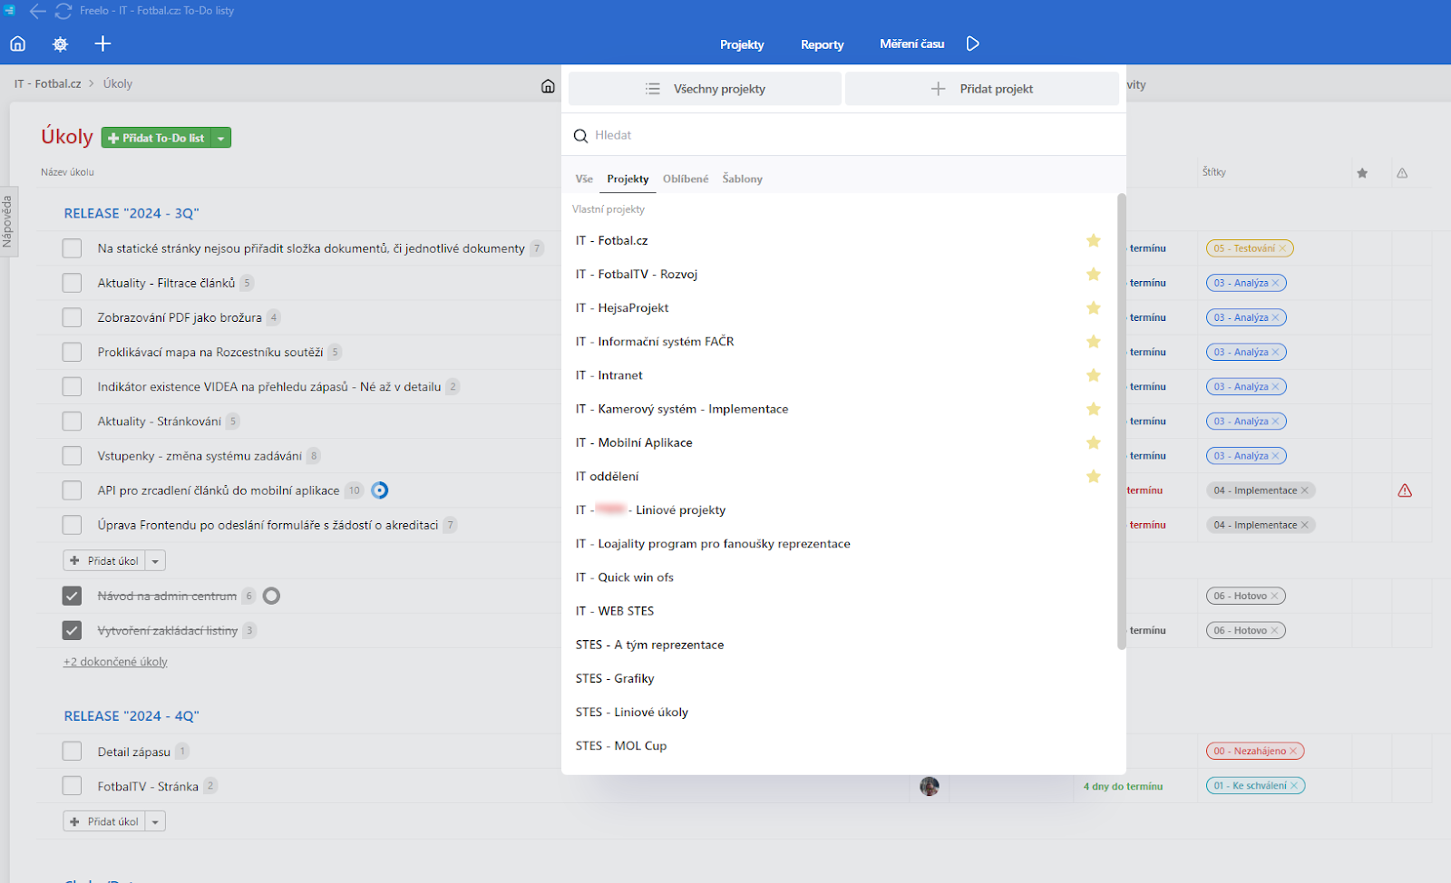
Task: Open project IT - Loajality program pro fanoušky reprezentace
Action: 713,544
